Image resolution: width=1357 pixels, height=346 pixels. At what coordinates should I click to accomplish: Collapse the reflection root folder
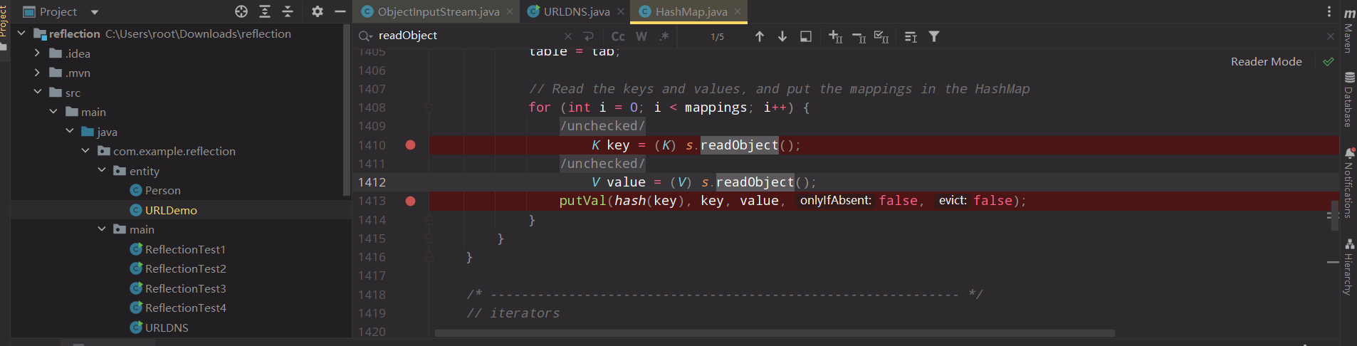tap(21, 33)
